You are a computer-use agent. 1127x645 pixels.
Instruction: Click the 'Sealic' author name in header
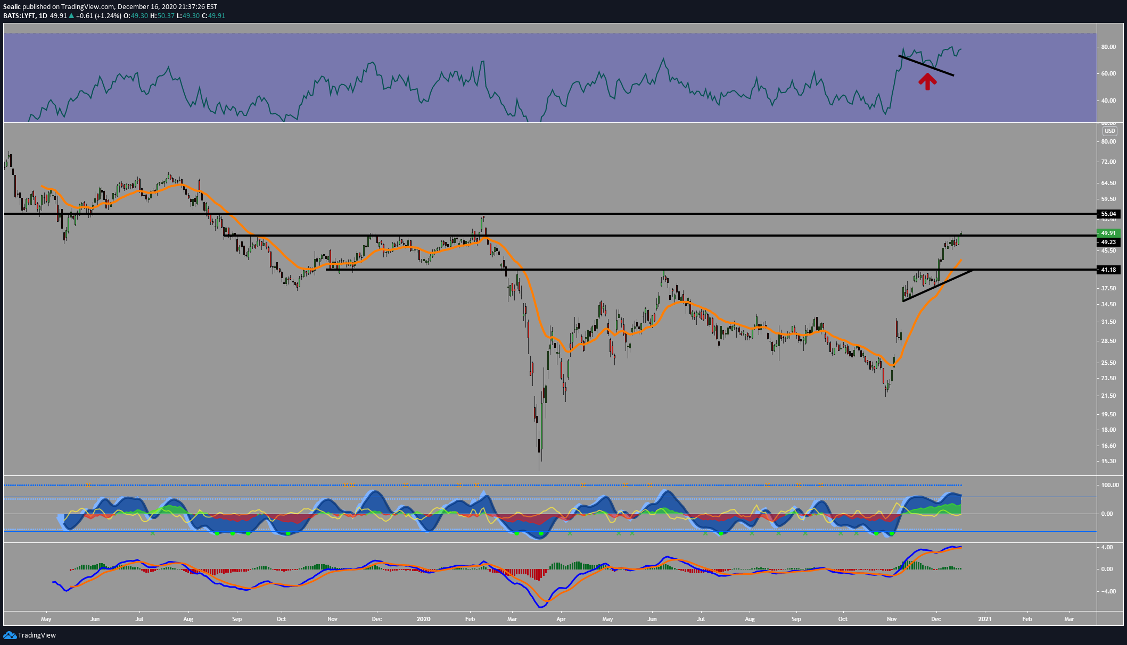pos(12,7)
